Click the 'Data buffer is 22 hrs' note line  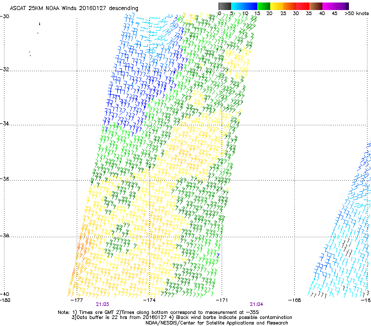pos(181,317)
